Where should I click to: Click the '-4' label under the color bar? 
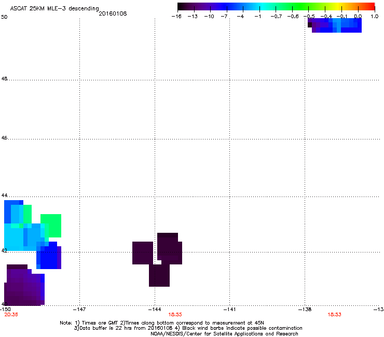240,17
